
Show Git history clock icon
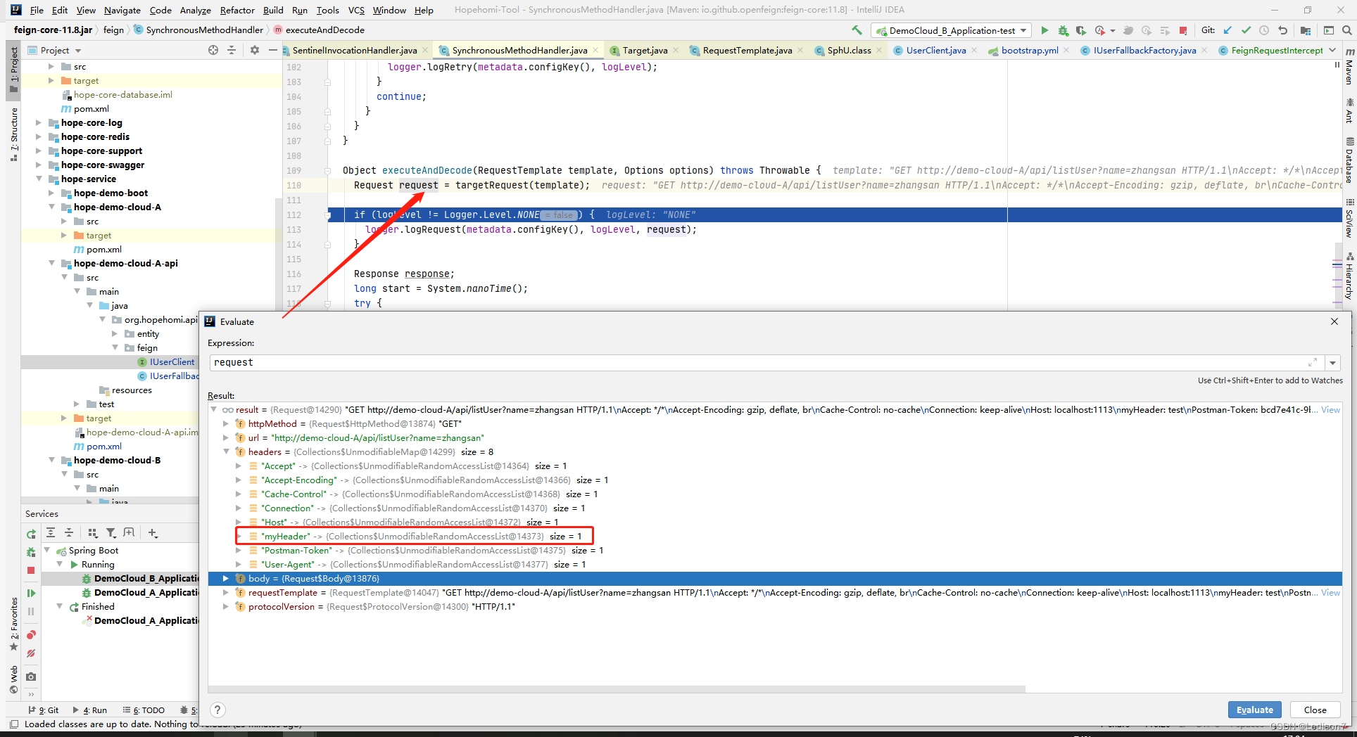pyautogui.click(x=1264, y=30)
